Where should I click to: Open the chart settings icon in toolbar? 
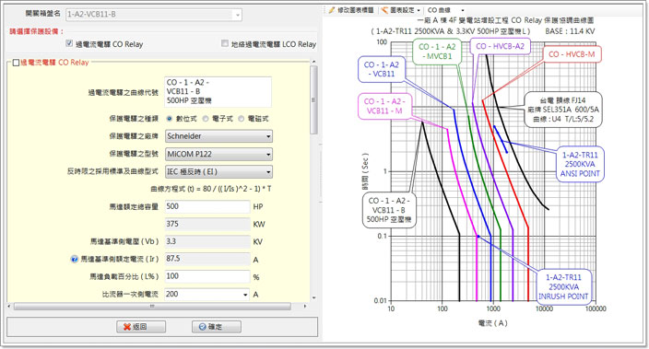pos(384,10)
